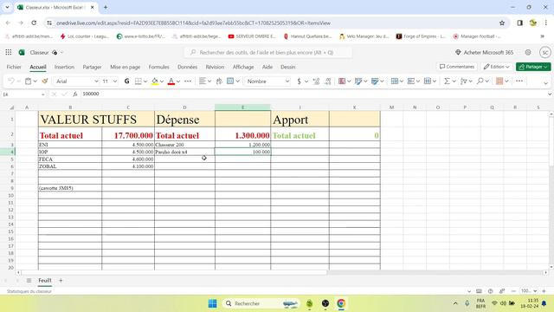Open more font options ellipsis

pos(188,81)
